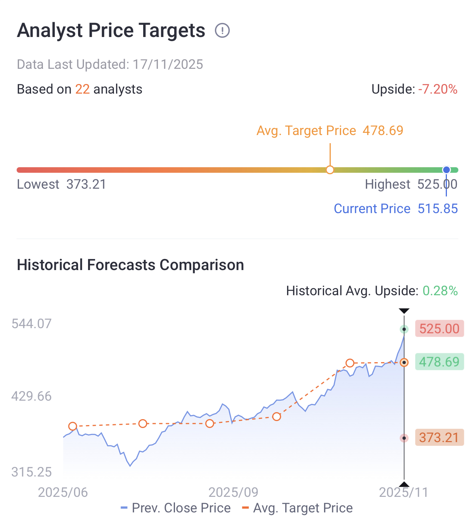This screenshot has height=532, width=475.
Task: Click the orange average-target dot on the cursor line
Action: pos(404,363)
